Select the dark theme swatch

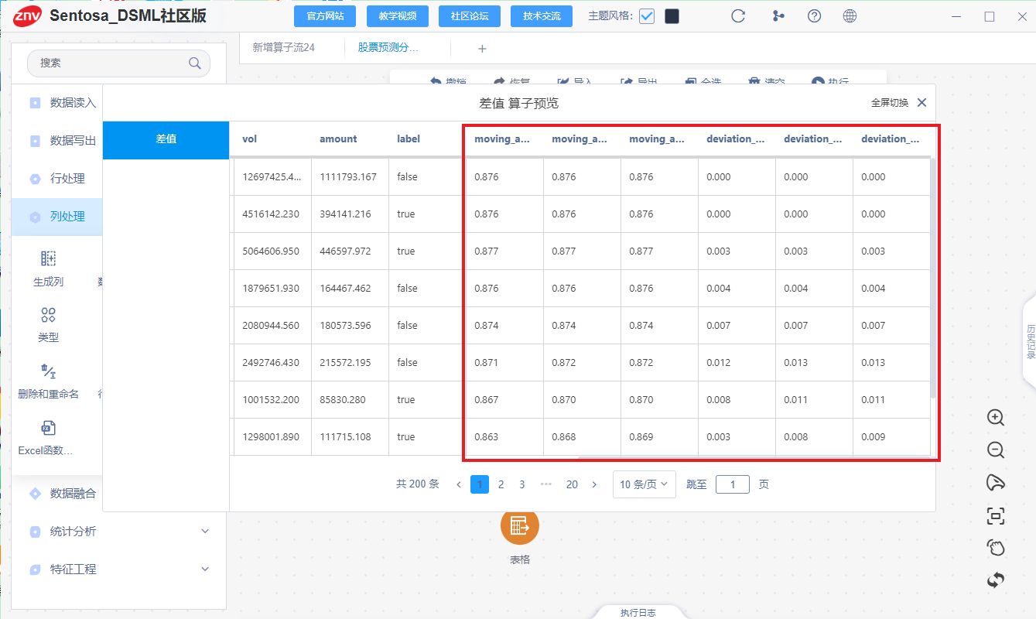672,16
